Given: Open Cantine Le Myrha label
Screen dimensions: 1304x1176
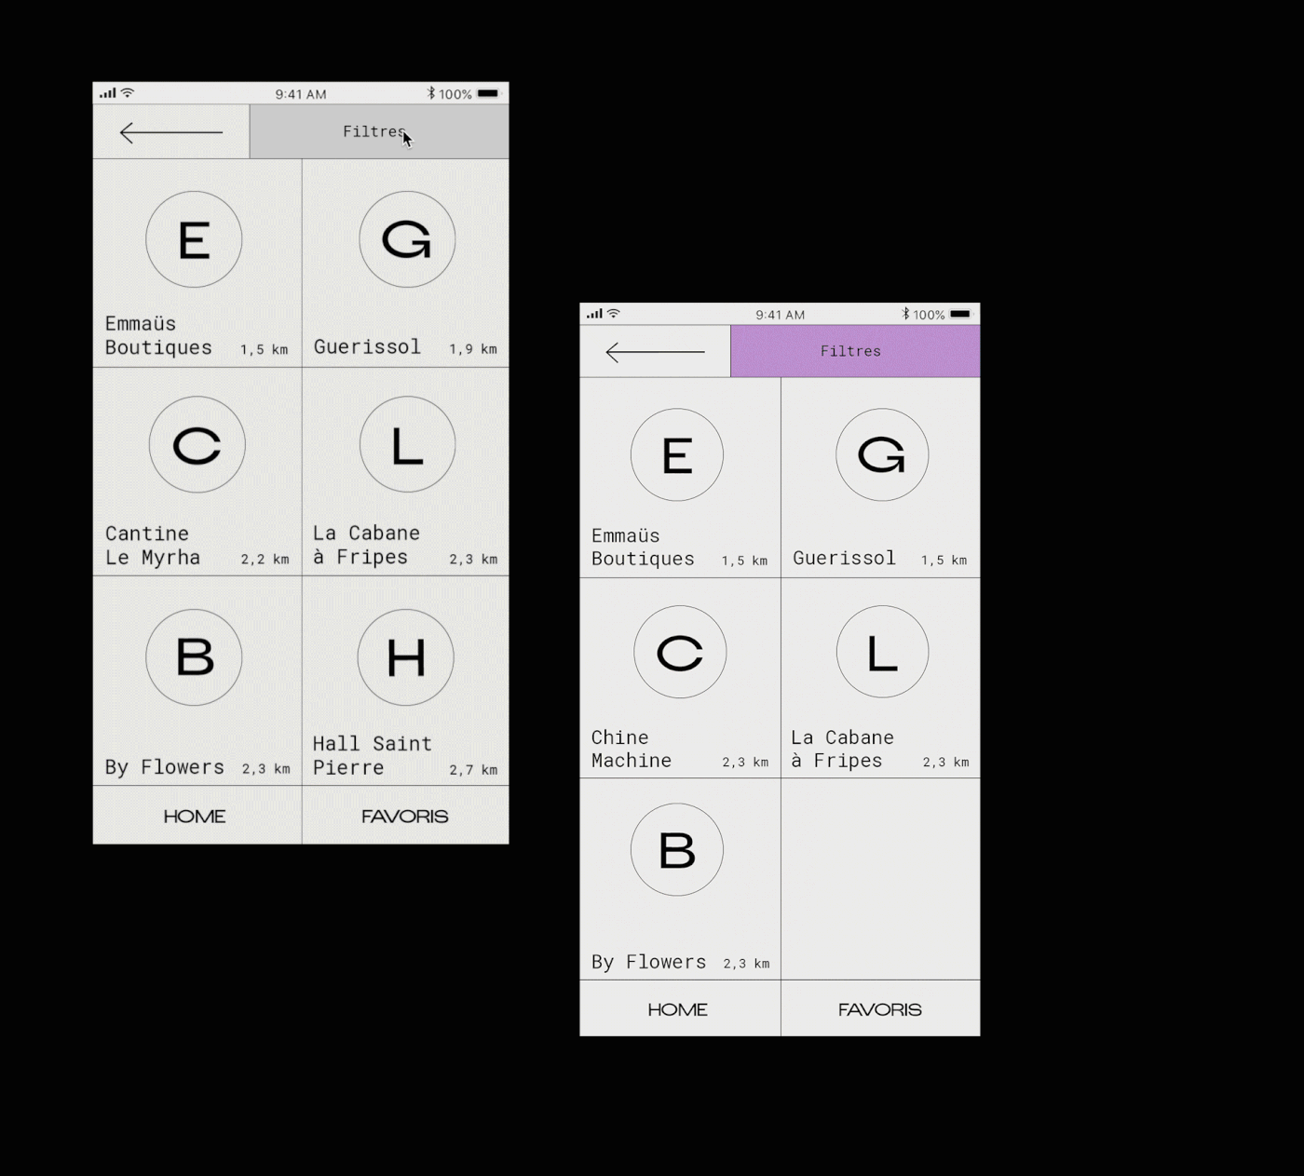Looking at the screenshot, I should pyautogui.click(x=153, y=546).
